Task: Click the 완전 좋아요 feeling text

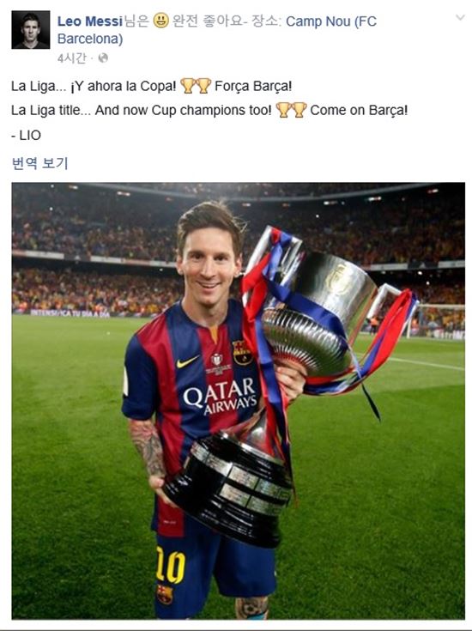Action: (x=207, y=21)
